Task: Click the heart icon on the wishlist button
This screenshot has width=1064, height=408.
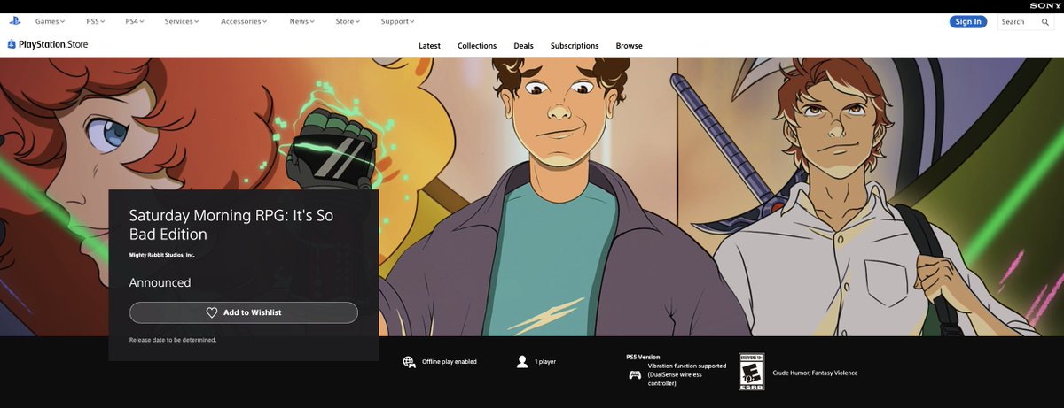Action: click(212, 312)
